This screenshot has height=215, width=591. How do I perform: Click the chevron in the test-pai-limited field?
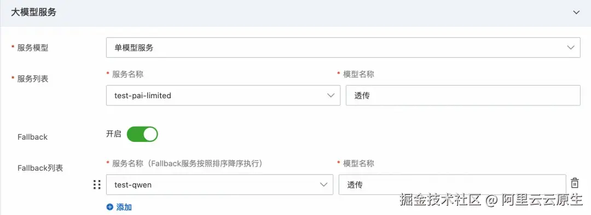coord(331,95)
